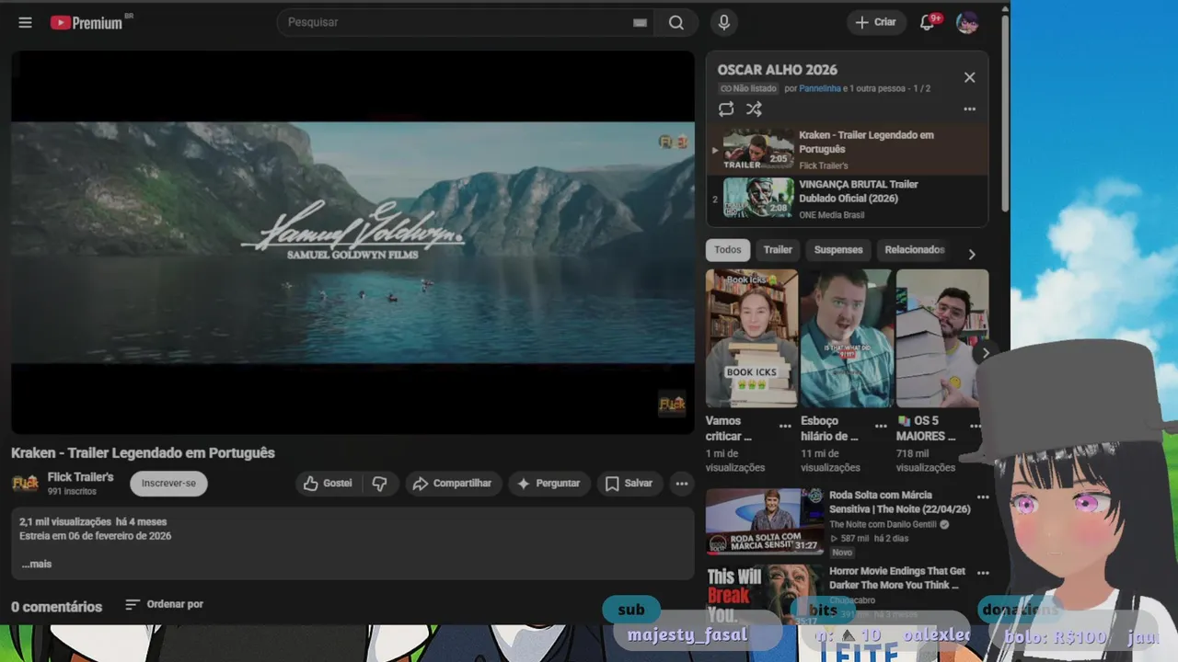Play VINGANÇA BRUTAL trailer thumbnail

click(x=758, y=198)
